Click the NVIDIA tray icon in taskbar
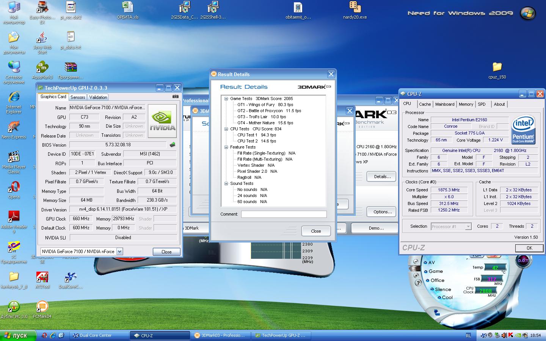The height and width of the screenshot is (341, 546). (518, 335)
